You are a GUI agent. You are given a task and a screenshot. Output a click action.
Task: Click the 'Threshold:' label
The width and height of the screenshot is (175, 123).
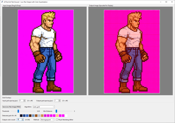[x=6, y=111]
